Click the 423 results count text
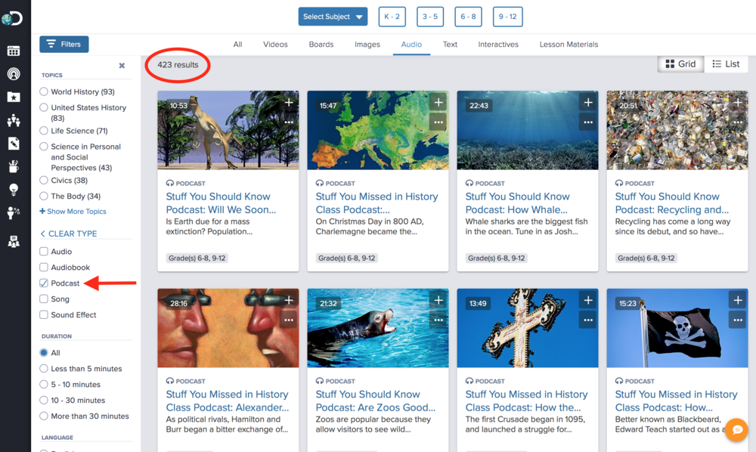The width and height of the screenshot is (756, 452). (x=178, y=64)
